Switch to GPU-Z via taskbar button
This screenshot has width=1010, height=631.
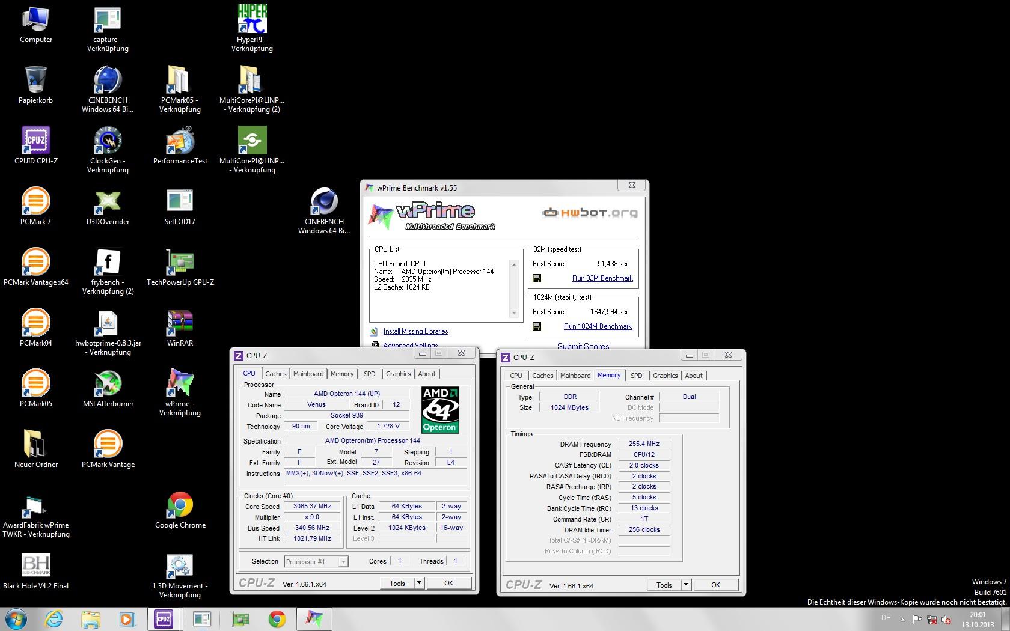tap(240, 619)
